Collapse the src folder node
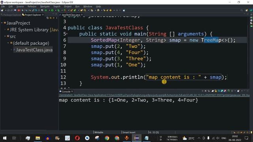 [5, 36]
